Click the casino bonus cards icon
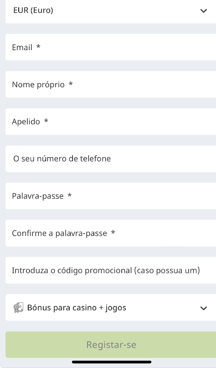Image resolution: width=216 pixels, height=368 pixels. [18, 308]
